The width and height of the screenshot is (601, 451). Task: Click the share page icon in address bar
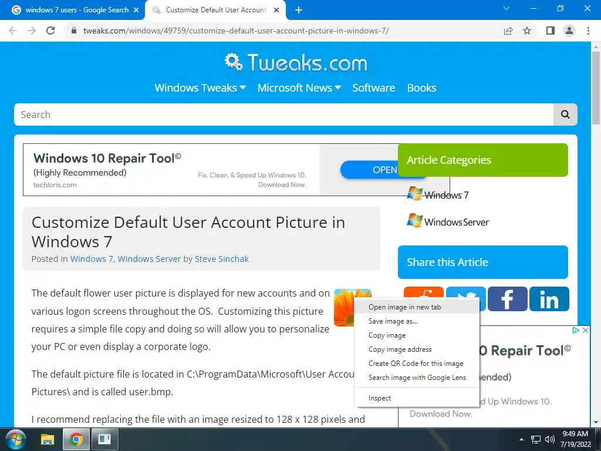pyautogui.click(x=508, y=31)
